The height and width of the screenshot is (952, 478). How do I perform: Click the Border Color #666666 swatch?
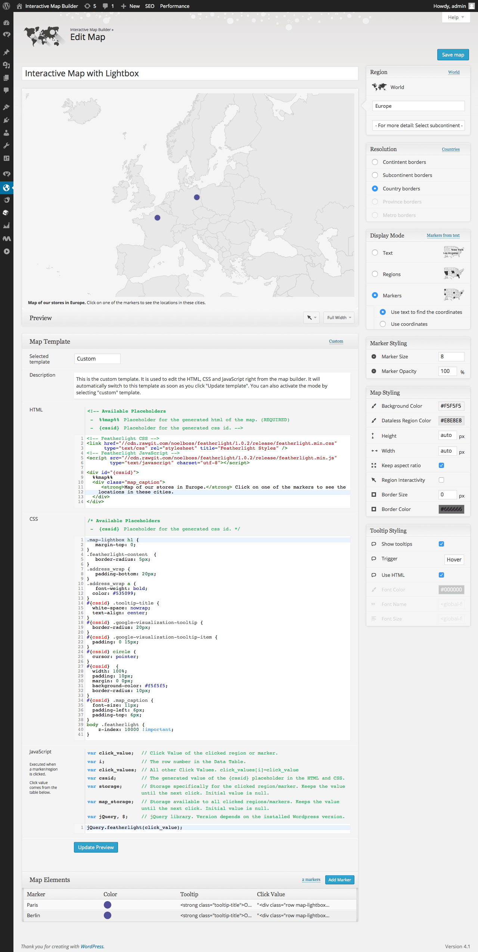tap(451, 509)
